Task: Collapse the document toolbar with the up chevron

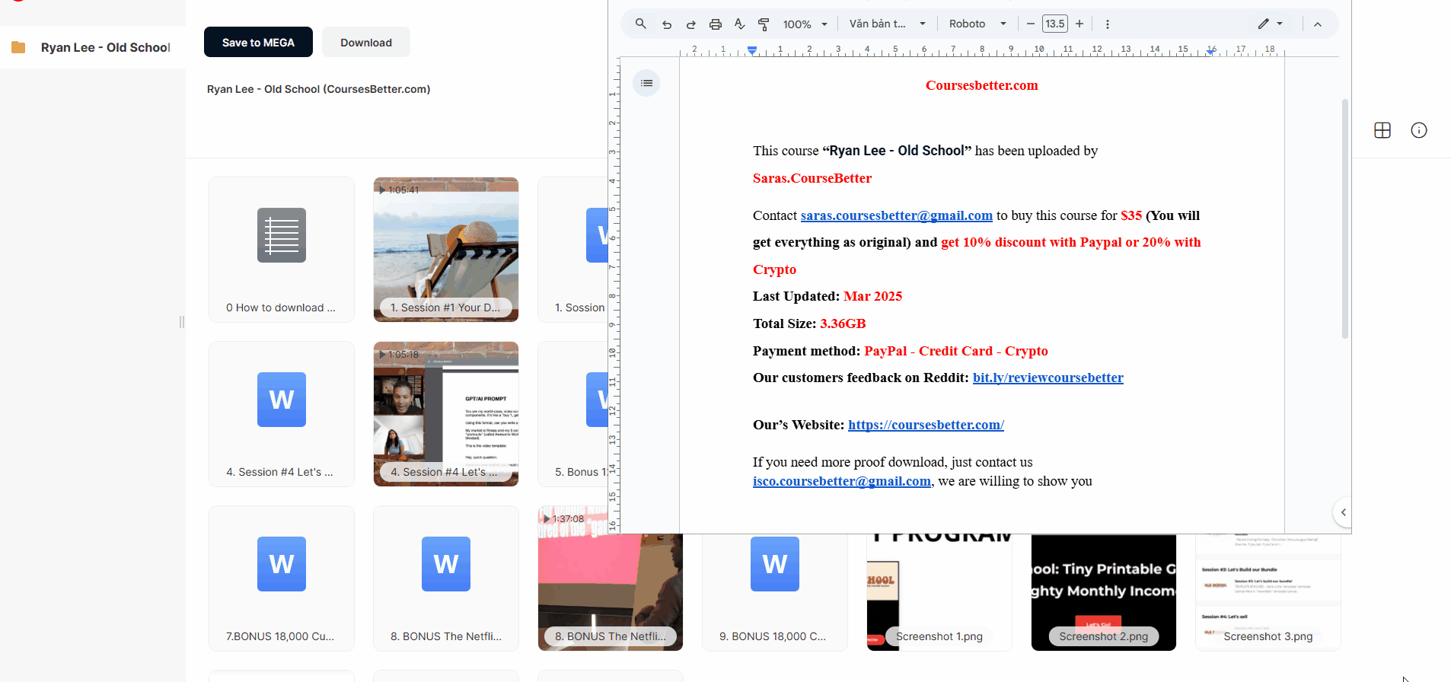Action: pos(1318,24)
